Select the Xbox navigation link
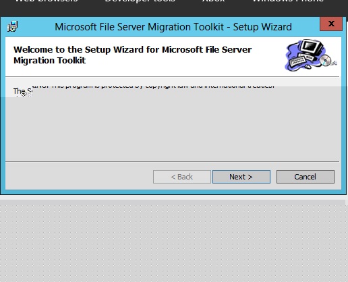The width and height of the screenshot is (348, 282). pyautogui.click(x=213, y=1)
